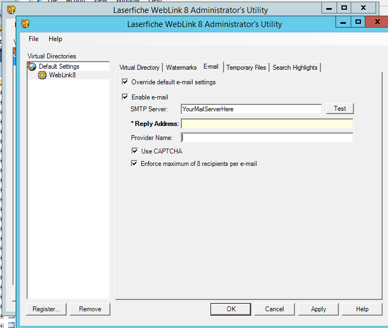The image size is (388, 328).
Task: Disable the Use CAPTCHA checkbox
Action: (x=135, y=151)
